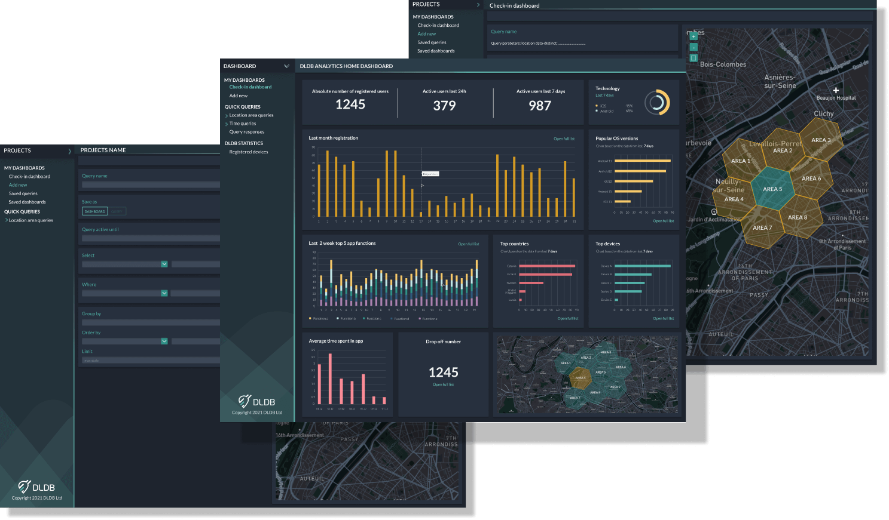889x520 pixels.
Task: Open Saved queries in projects window sidebar
Action: pos(23,193)
